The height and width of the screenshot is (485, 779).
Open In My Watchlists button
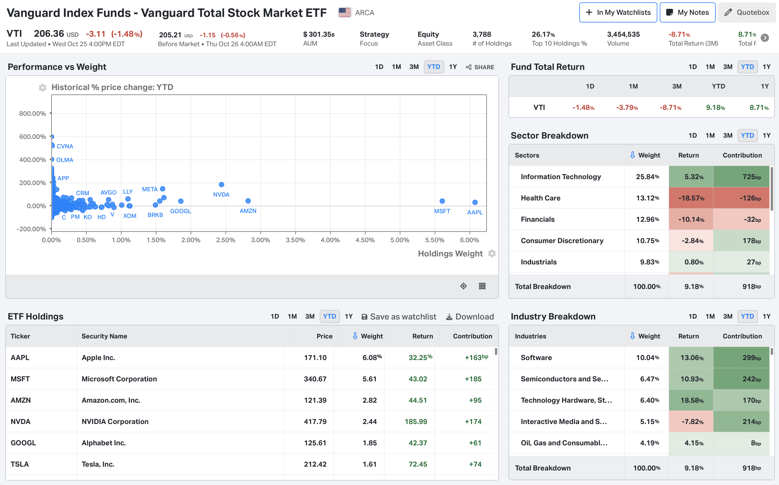618,12
